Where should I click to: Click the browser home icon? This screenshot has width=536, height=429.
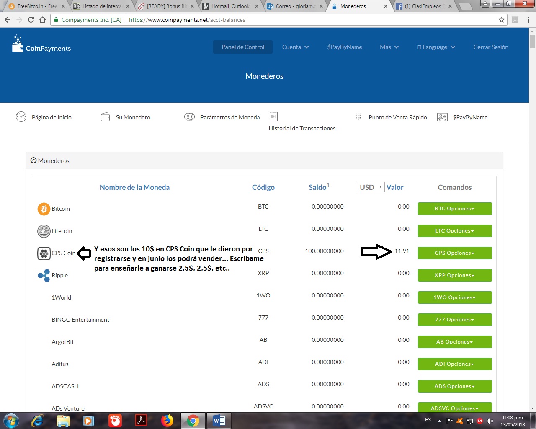(43, 20)
